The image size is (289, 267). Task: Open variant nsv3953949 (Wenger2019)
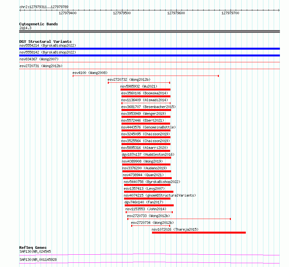[144, 114]
